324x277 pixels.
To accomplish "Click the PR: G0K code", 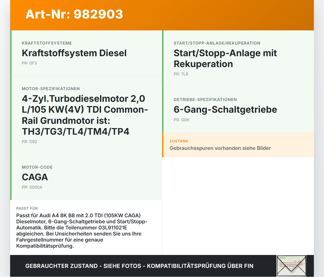I will (x=181, y=120).
